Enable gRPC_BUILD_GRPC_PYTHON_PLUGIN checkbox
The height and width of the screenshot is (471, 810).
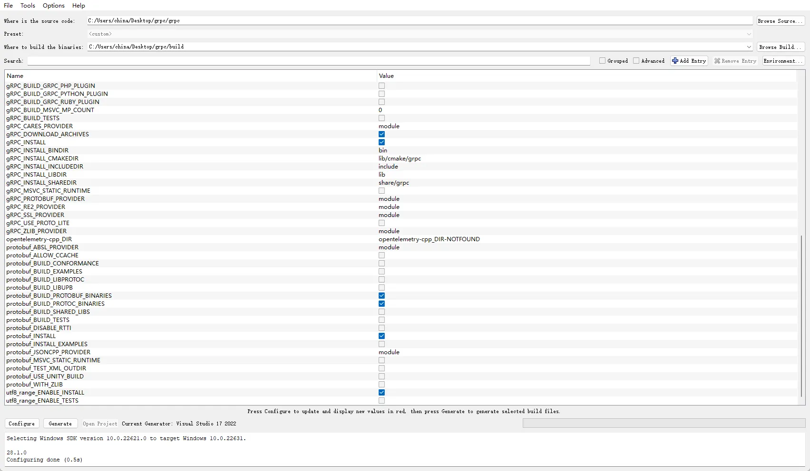tap(381, 94)
